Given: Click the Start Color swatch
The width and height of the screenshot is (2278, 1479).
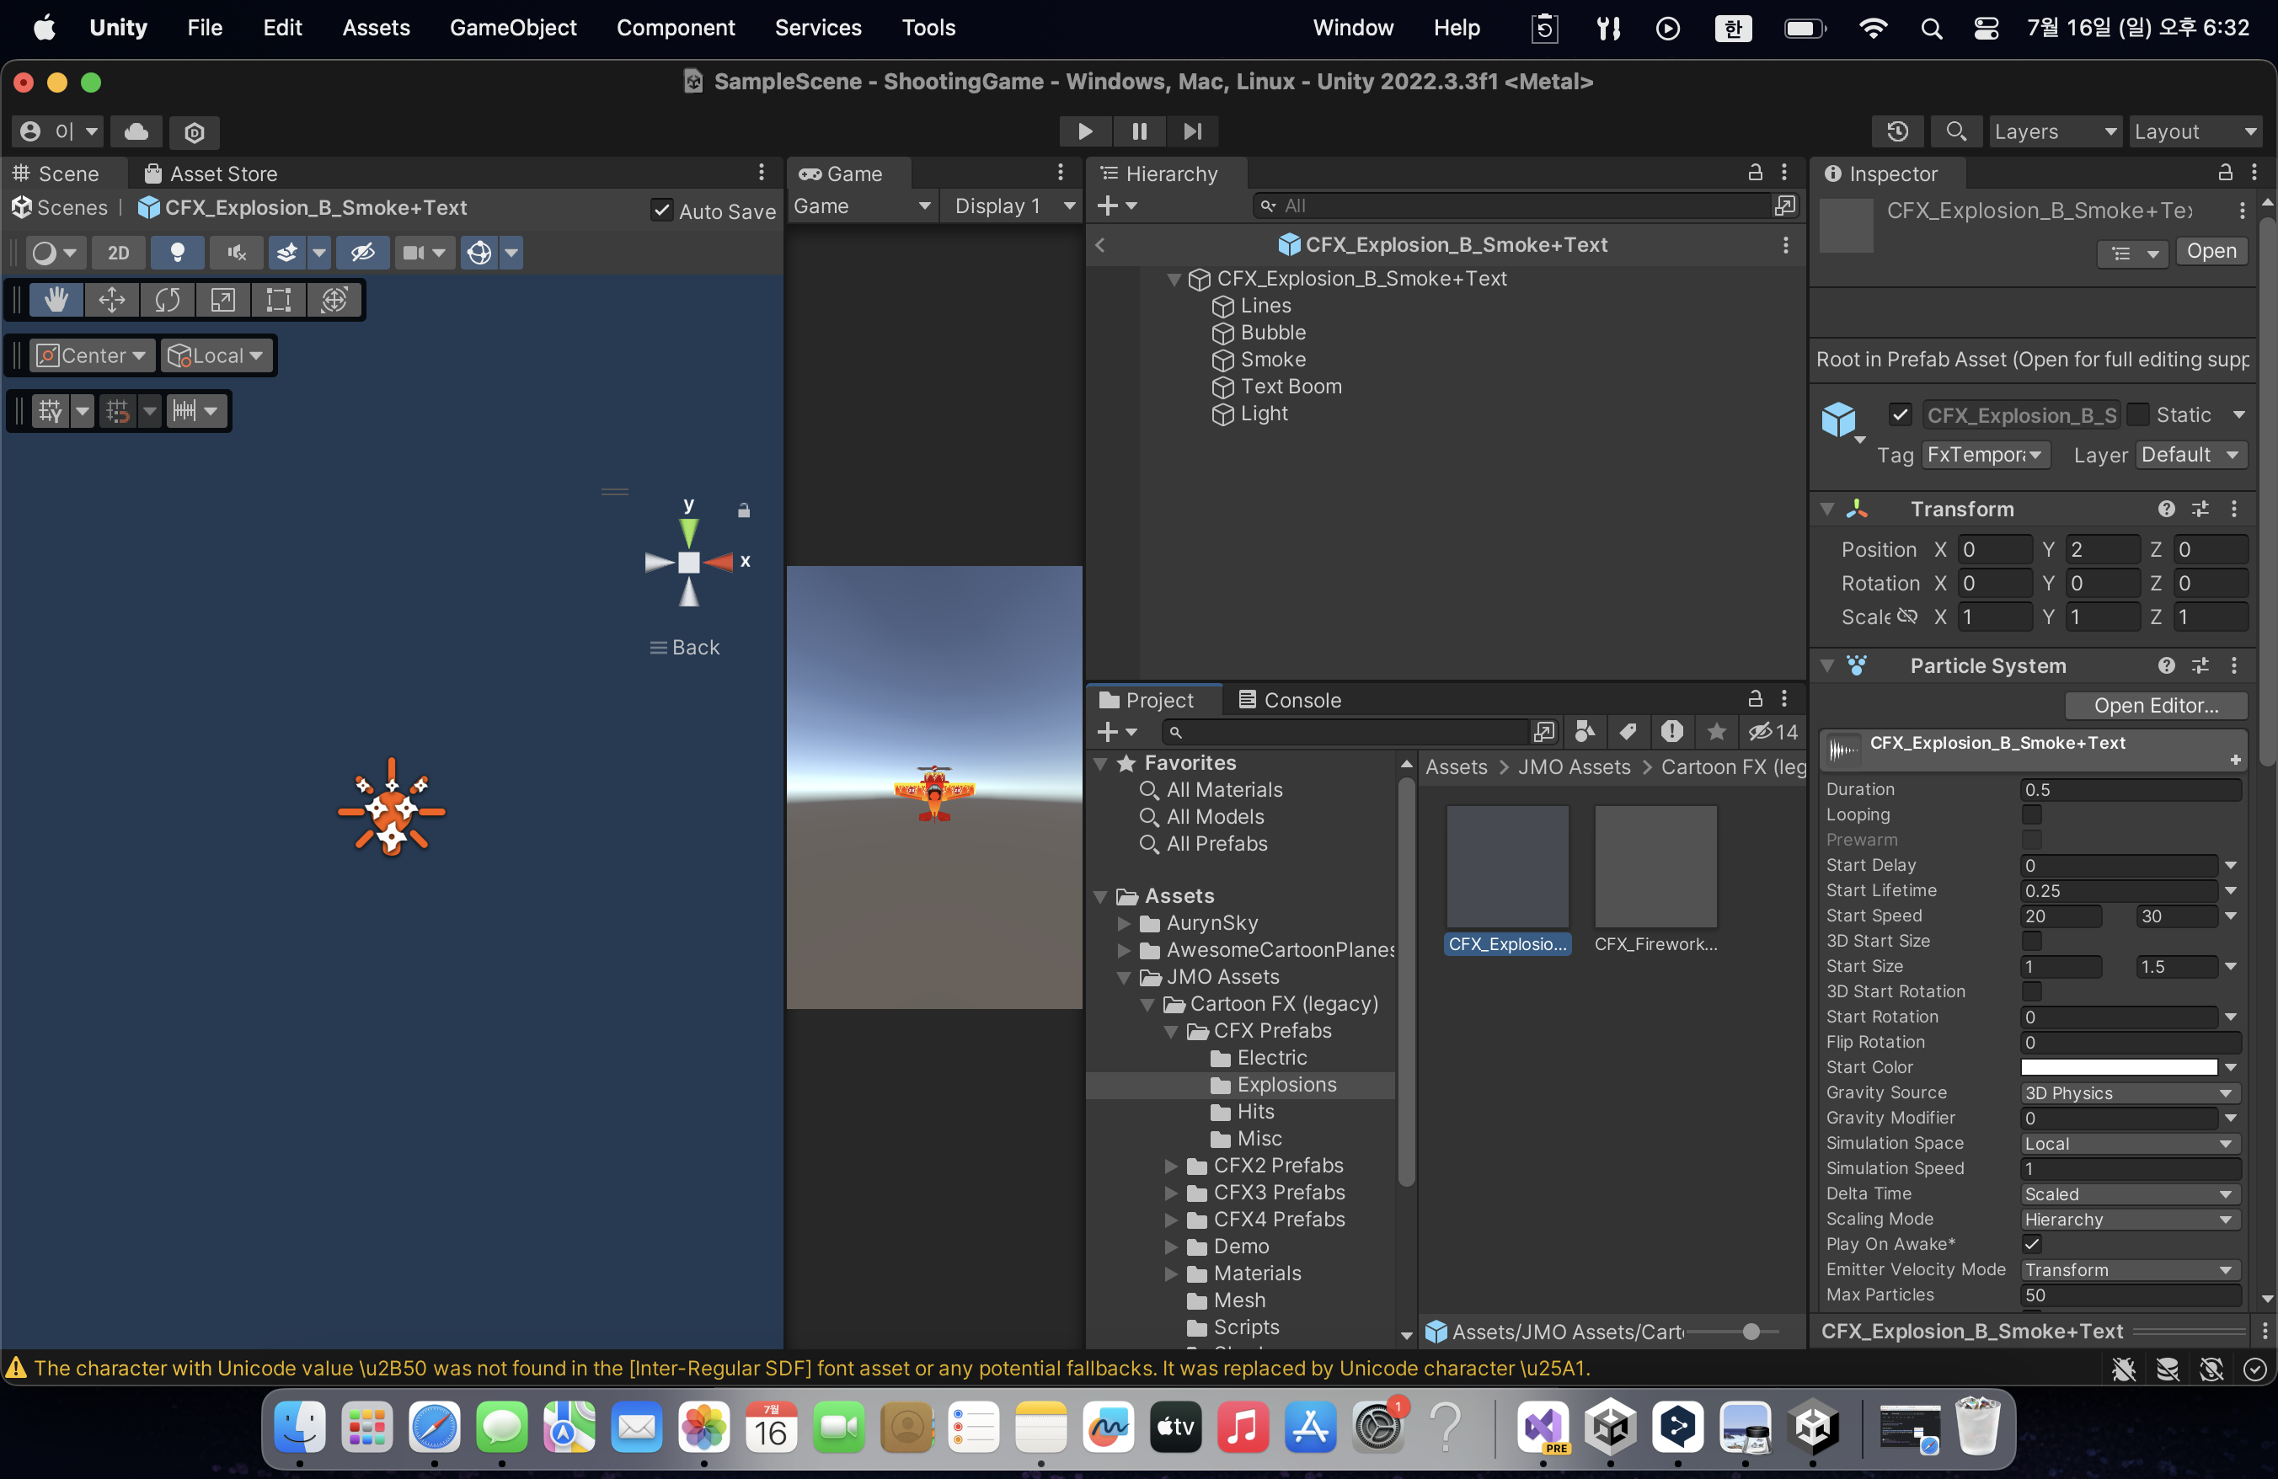Looking at the screenshot, I should [2118, 1066].
